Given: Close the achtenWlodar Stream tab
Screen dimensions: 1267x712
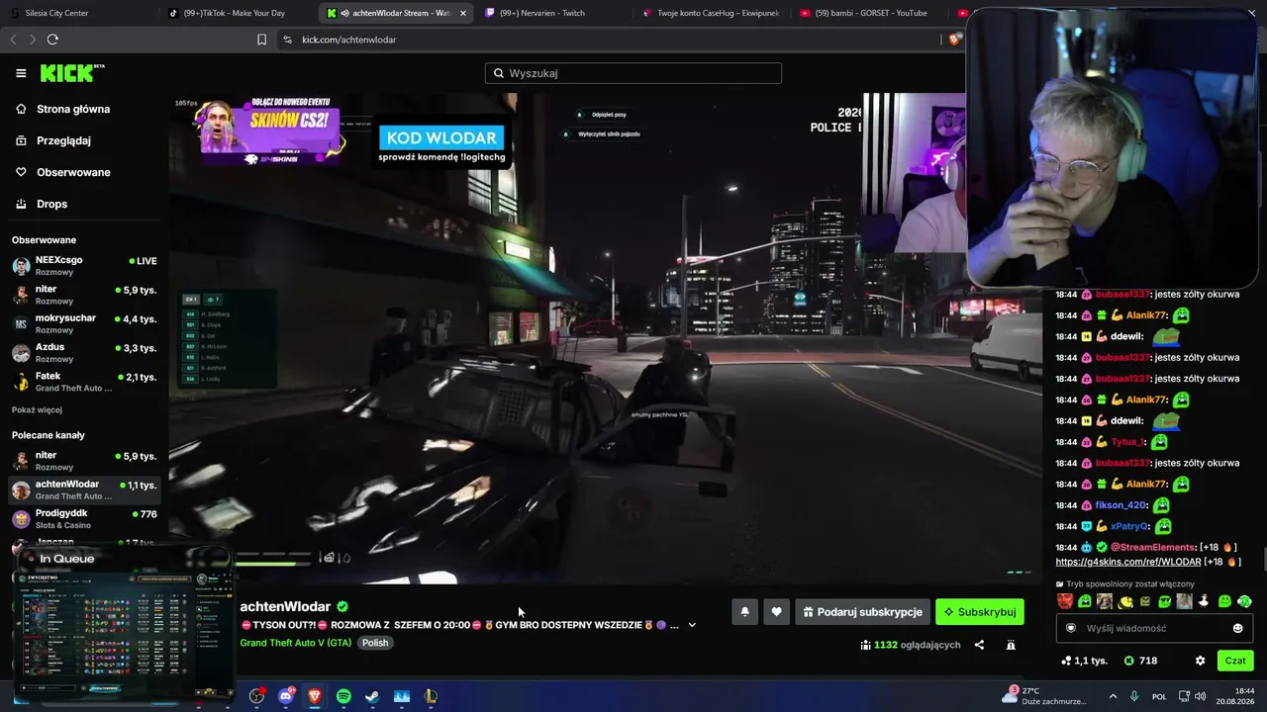Looking at the screenshot, I should click(463, 13).
